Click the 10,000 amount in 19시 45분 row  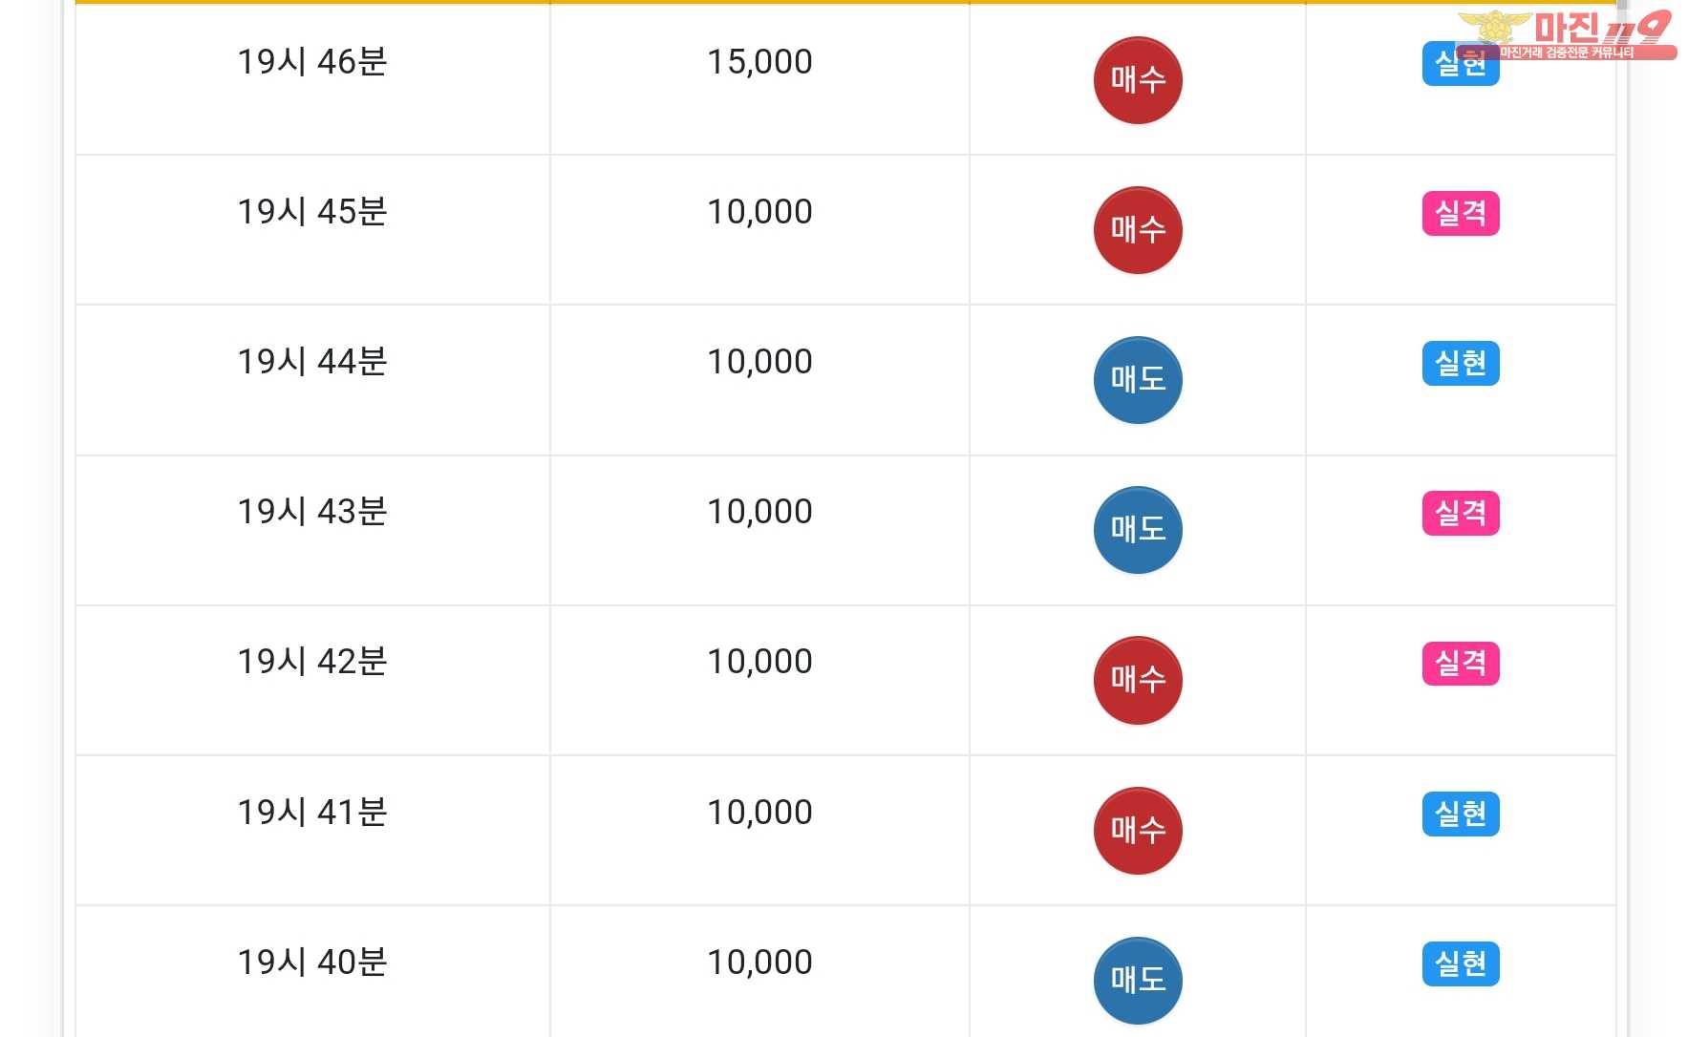click(x=759, y=212)
